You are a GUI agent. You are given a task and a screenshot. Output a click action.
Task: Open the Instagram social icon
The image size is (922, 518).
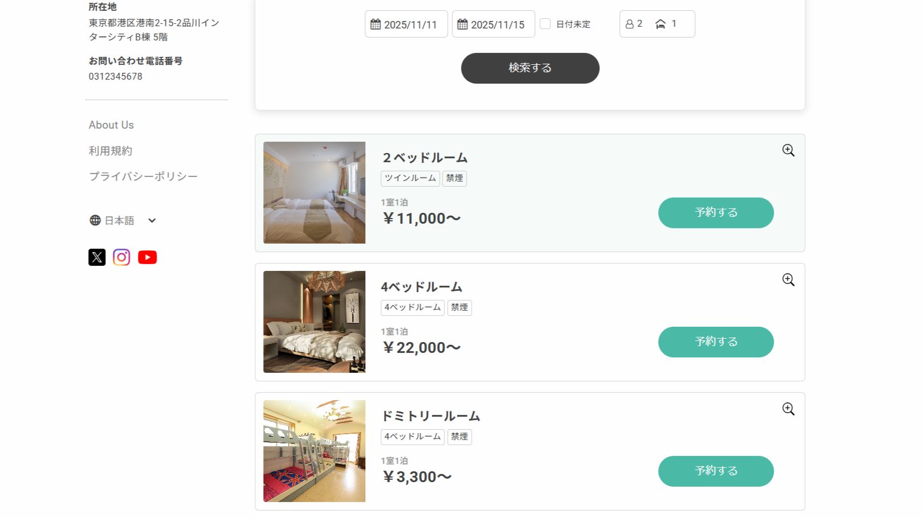coord(121,257)
